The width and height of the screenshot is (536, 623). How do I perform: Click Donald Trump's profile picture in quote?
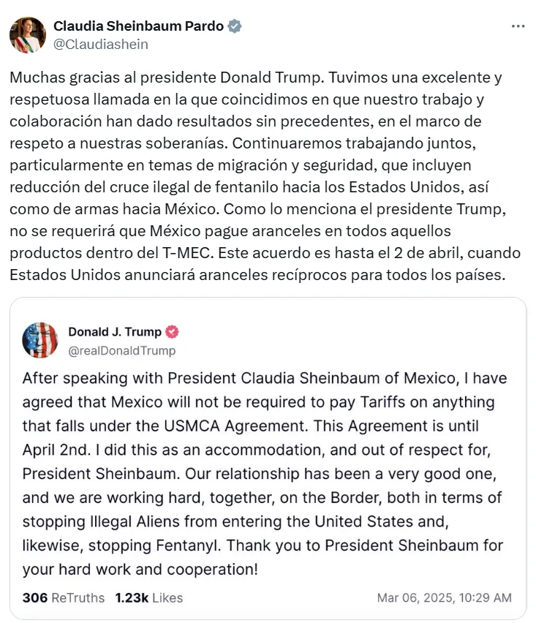tap(40, 340)
